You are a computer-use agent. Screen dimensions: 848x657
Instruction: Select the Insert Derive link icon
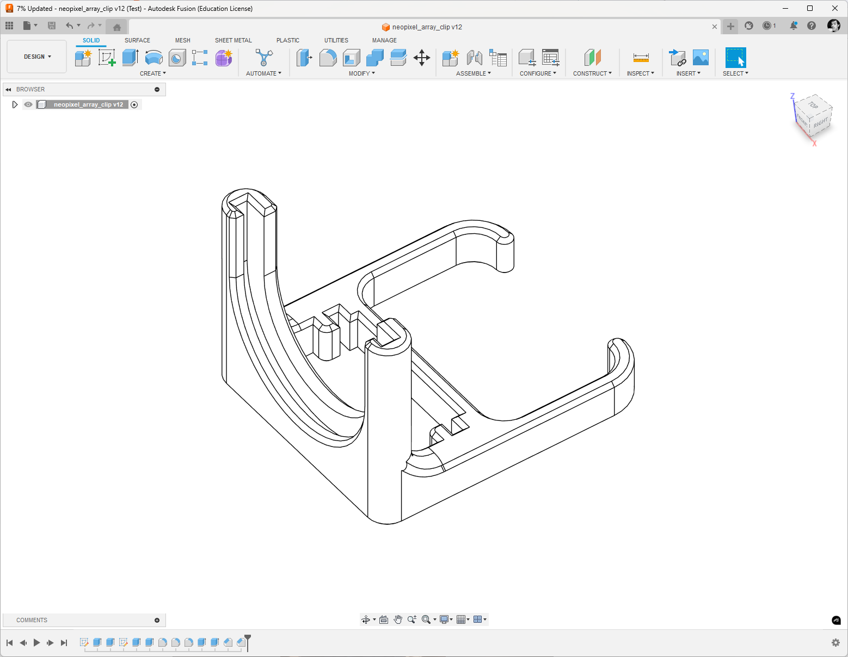[x=677, y=58]
